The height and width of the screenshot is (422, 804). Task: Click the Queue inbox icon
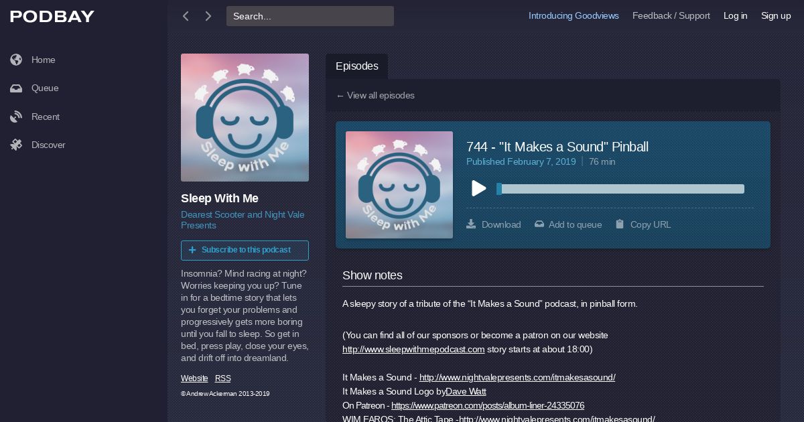(x=16, y=88)
